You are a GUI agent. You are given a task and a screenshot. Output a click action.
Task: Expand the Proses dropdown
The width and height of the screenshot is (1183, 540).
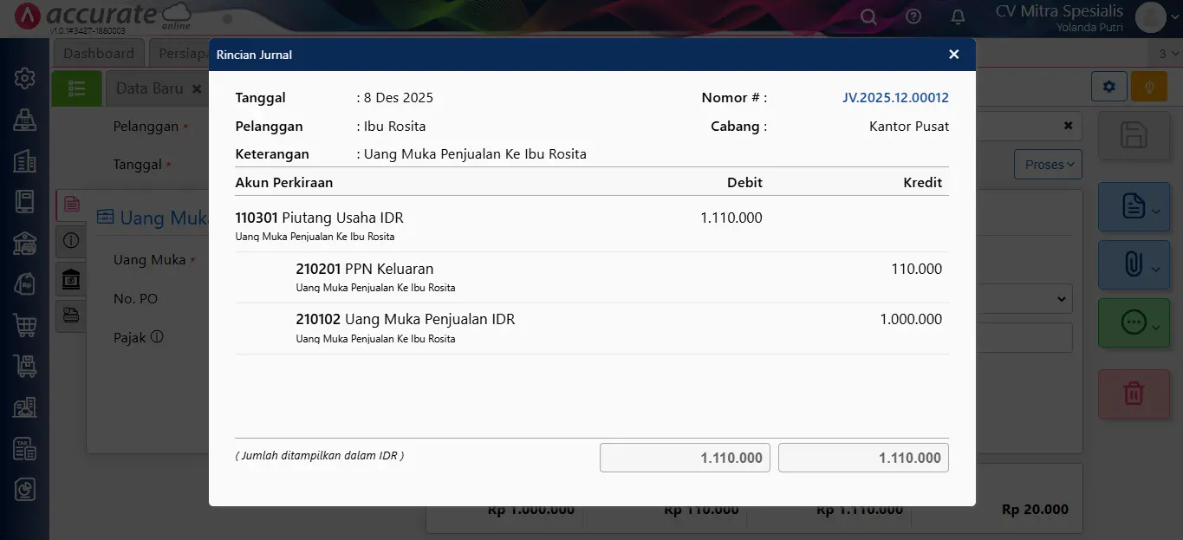coord(1048,165)
